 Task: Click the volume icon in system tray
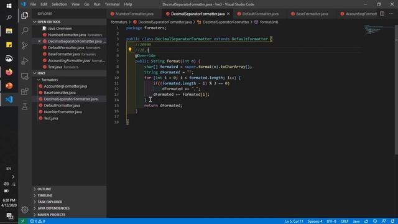click(x=6, y=184)
